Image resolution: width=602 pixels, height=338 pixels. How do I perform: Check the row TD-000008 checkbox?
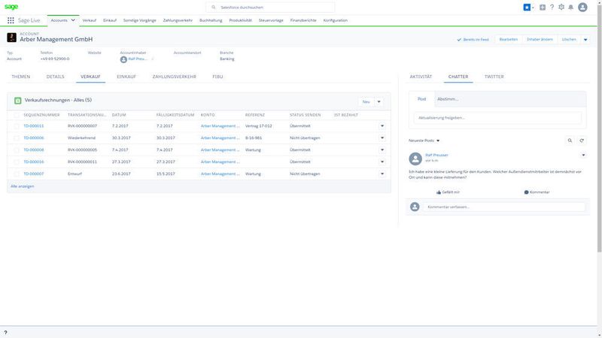click(16, 149)
